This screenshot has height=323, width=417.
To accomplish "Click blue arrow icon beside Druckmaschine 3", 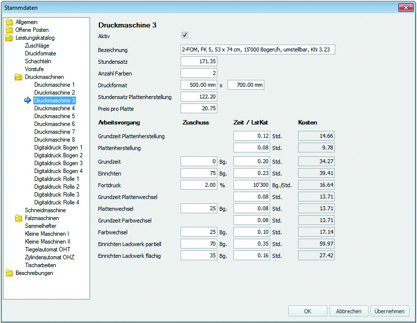I will pyautogui.click(x=28, y=100).
